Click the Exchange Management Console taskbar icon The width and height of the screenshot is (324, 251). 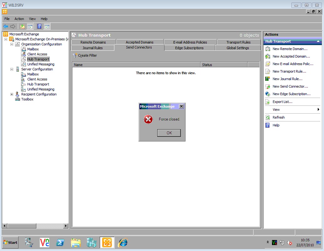(107, 242)
